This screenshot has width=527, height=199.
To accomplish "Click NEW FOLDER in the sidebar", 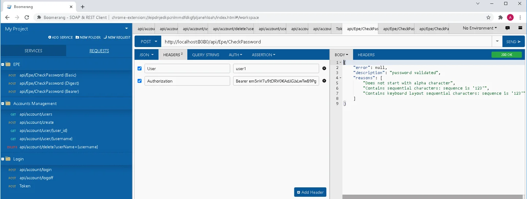I will [88, 37].
